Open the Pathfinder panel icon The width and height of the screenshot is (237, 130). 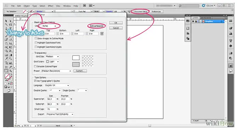tap(188, 39)
